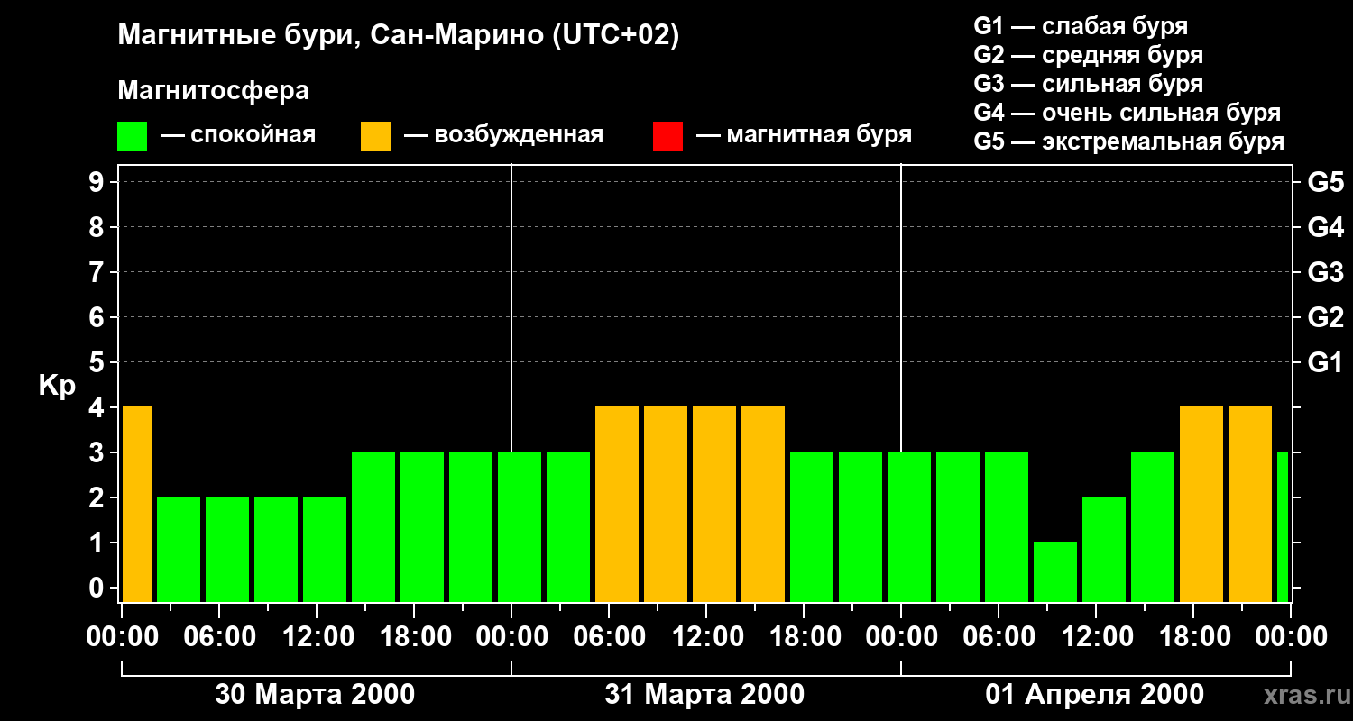Screen dimensions: 1353x721
Task: Click the '30 Марта 2000' date label
Action: pos(315,695)
